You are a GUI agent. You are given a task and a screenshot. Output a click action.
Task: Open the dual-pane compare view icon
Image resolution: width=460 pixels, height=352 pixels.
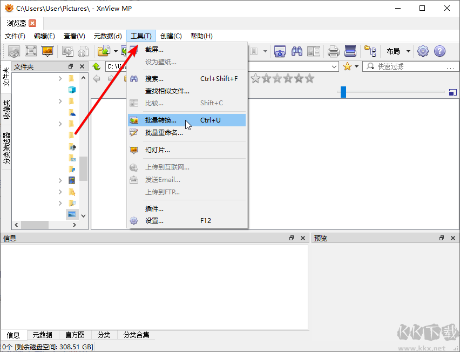(x=313, y=51)
